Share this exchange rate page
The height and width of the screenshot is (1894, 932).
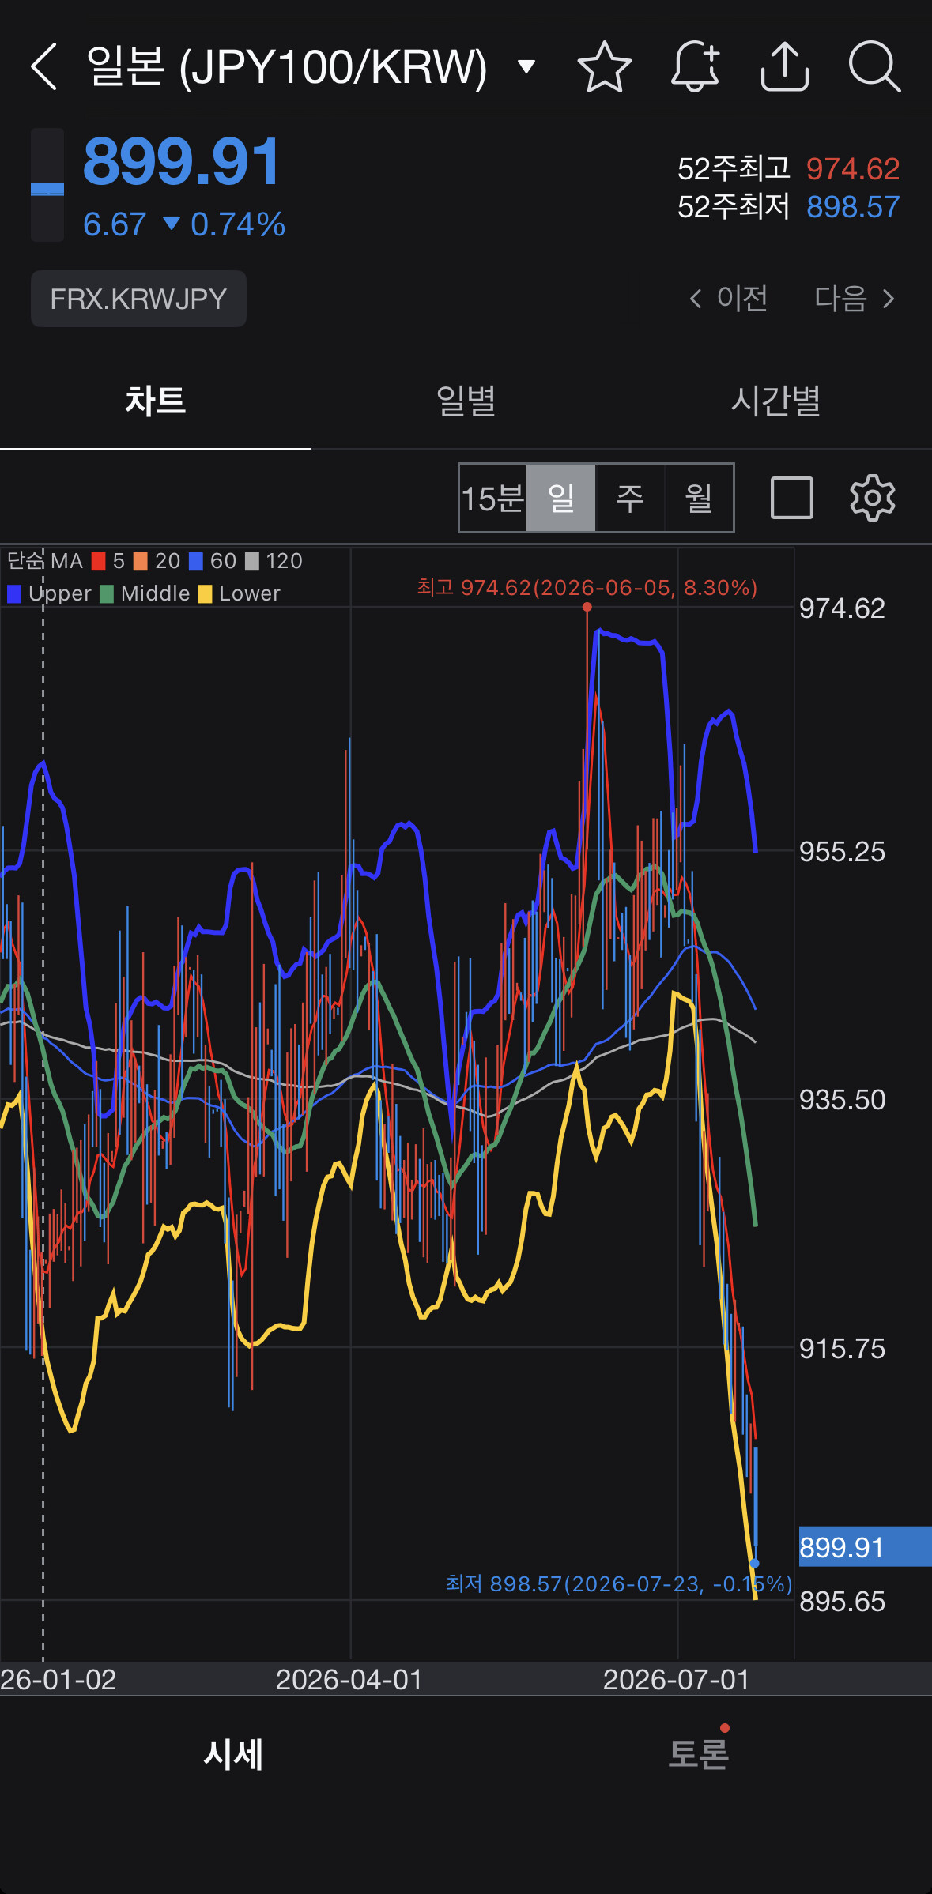pos(784,66)
